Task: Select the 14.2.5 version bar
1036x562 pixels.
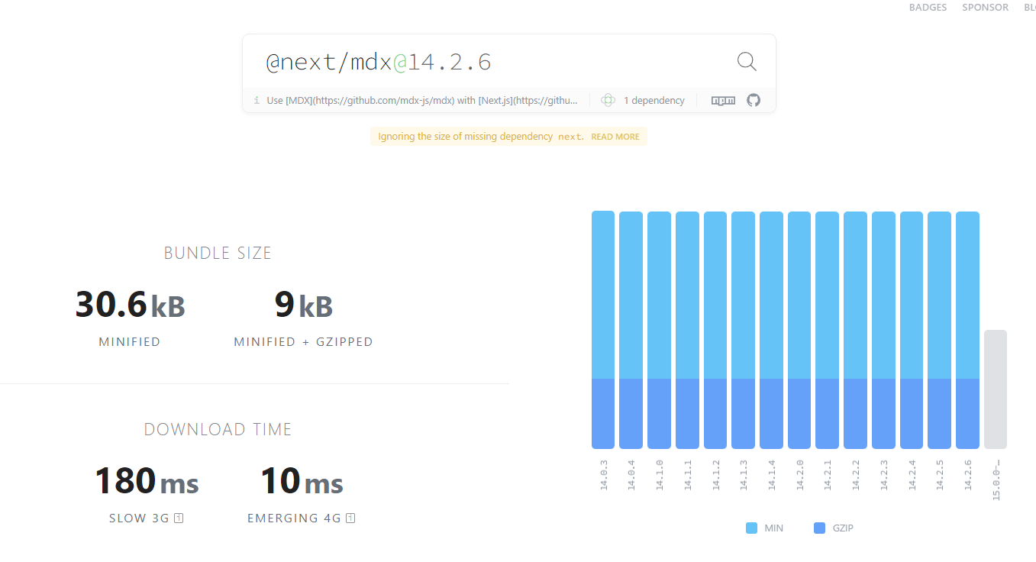Action: 940,330
